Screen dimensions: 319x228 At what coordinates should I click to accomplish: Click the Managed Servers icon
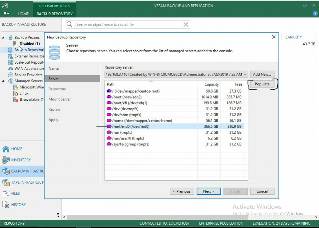coord(11,81)
